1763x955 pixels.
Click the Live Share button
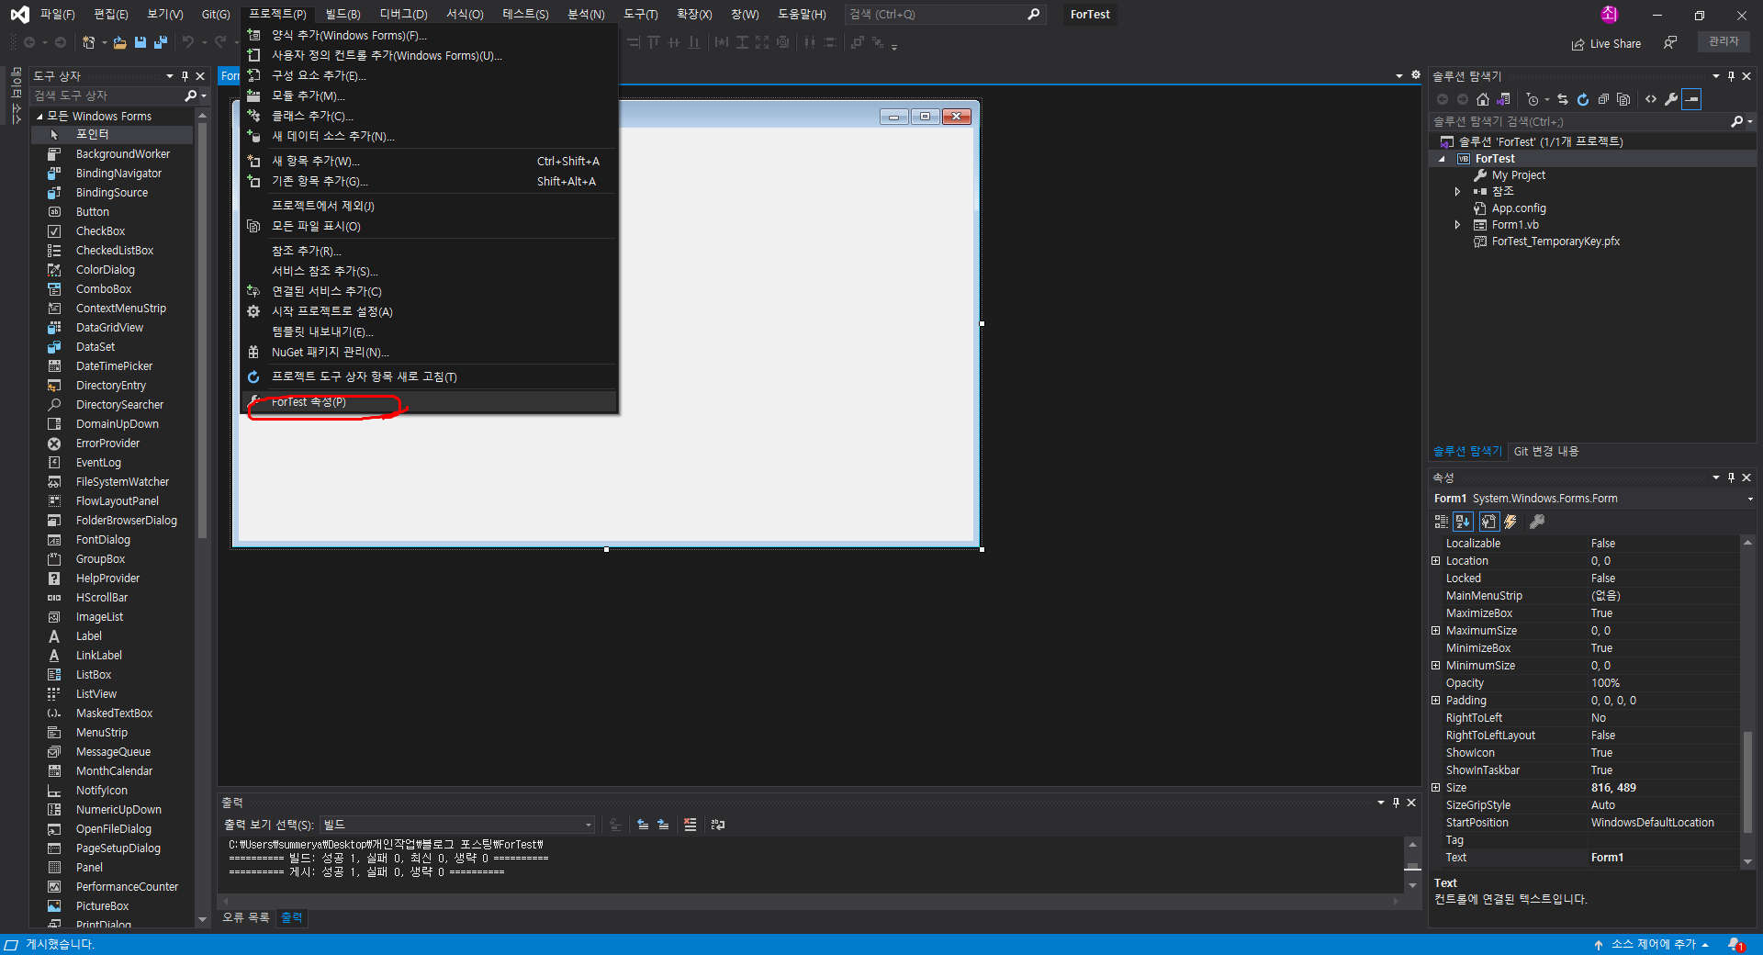[1606, 43]
